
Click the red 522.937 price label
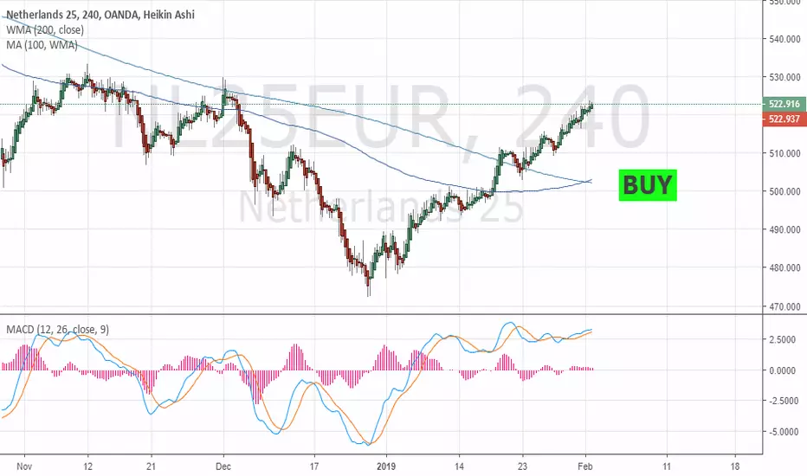(x=784, y=119)
